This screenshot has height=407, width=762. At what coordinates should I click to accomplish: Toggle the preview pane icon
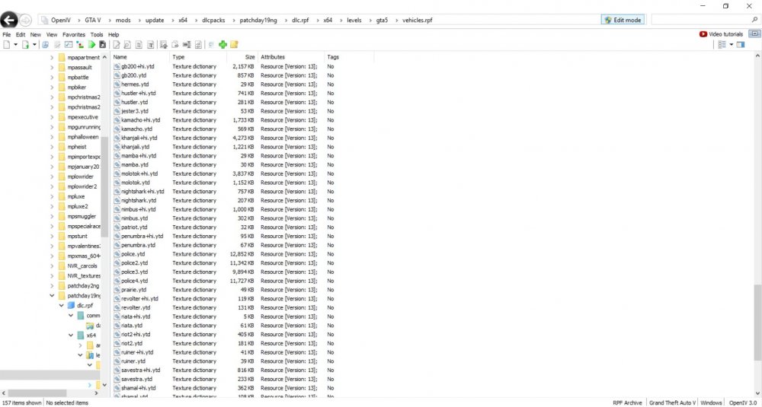point(741,45)
